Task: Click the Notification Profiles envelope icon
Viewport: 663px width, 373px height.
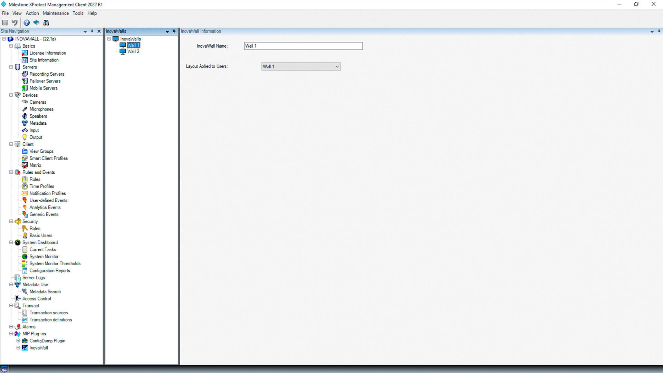Action: (x=25, y=193)
